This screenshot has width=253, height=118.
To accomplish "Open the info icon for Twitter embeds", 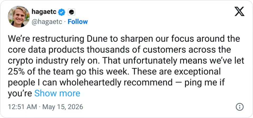I will 240,107.
